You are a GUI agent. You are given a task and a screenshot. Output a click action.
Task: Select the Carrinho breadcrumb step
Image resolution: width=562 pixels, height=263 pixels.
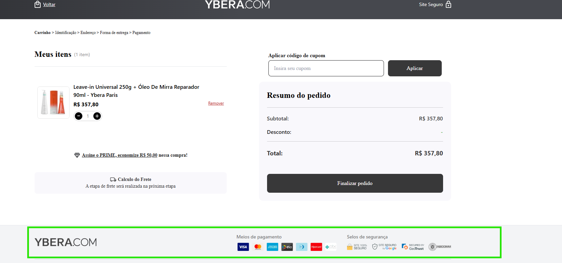tap(42, 33)
